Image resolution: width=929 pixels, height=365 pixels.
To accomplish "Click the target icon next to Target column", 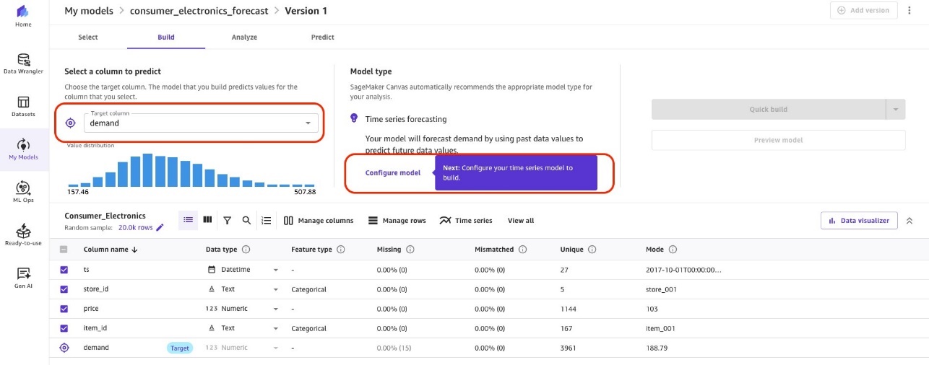I will (70, 123).
